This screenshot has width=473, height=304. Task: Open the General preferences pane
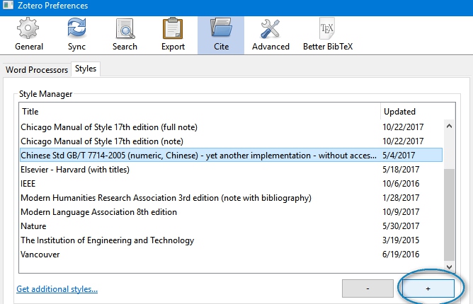29,35
